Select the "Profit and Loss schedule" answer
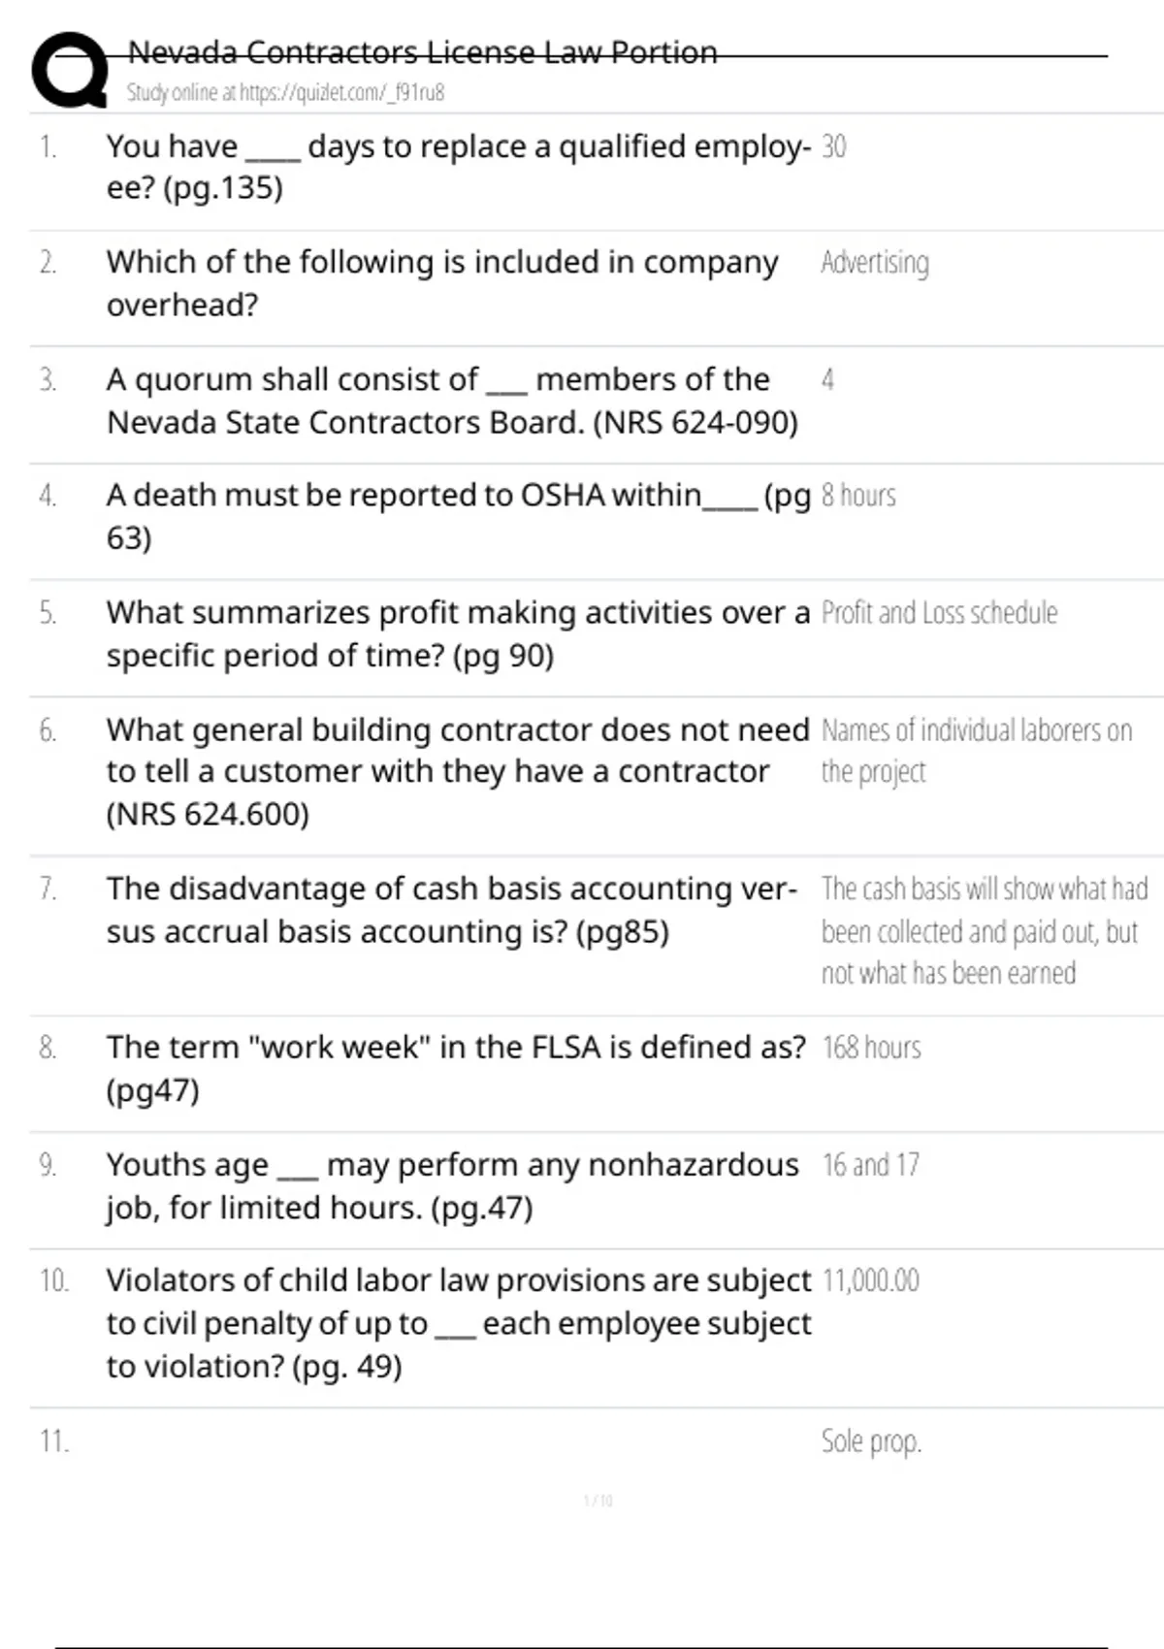This screenshot has width=1164, height=1649. [939, 613]
